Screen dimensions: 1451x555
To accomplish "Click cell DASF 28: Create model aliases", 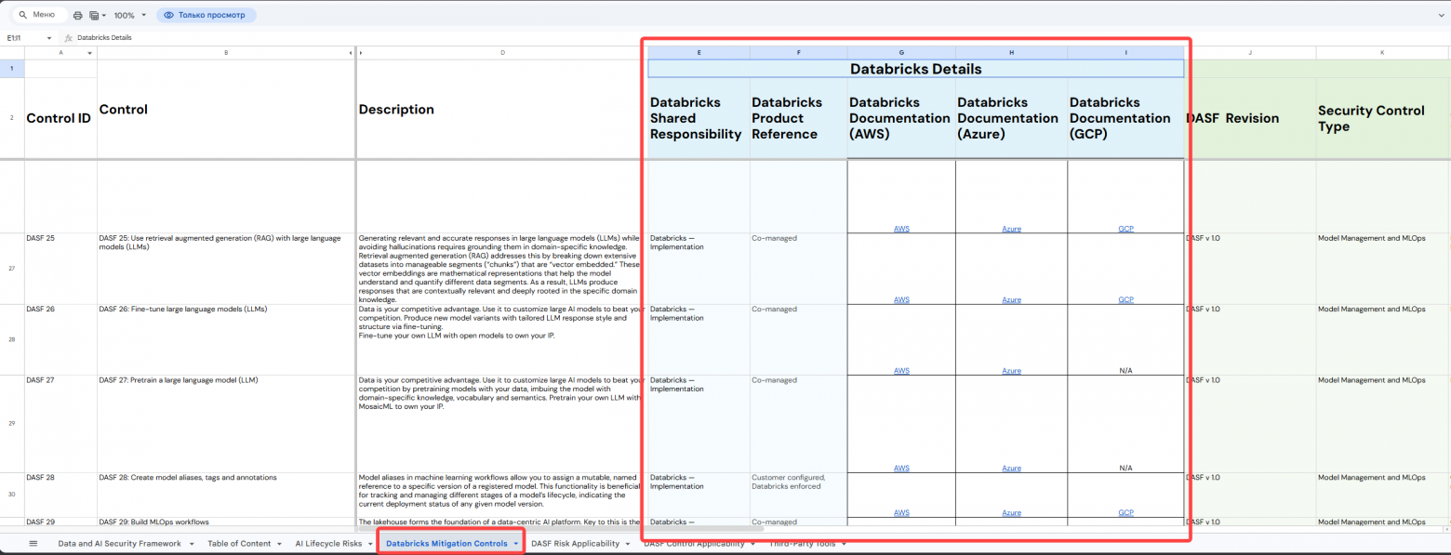I will point(226,495).
